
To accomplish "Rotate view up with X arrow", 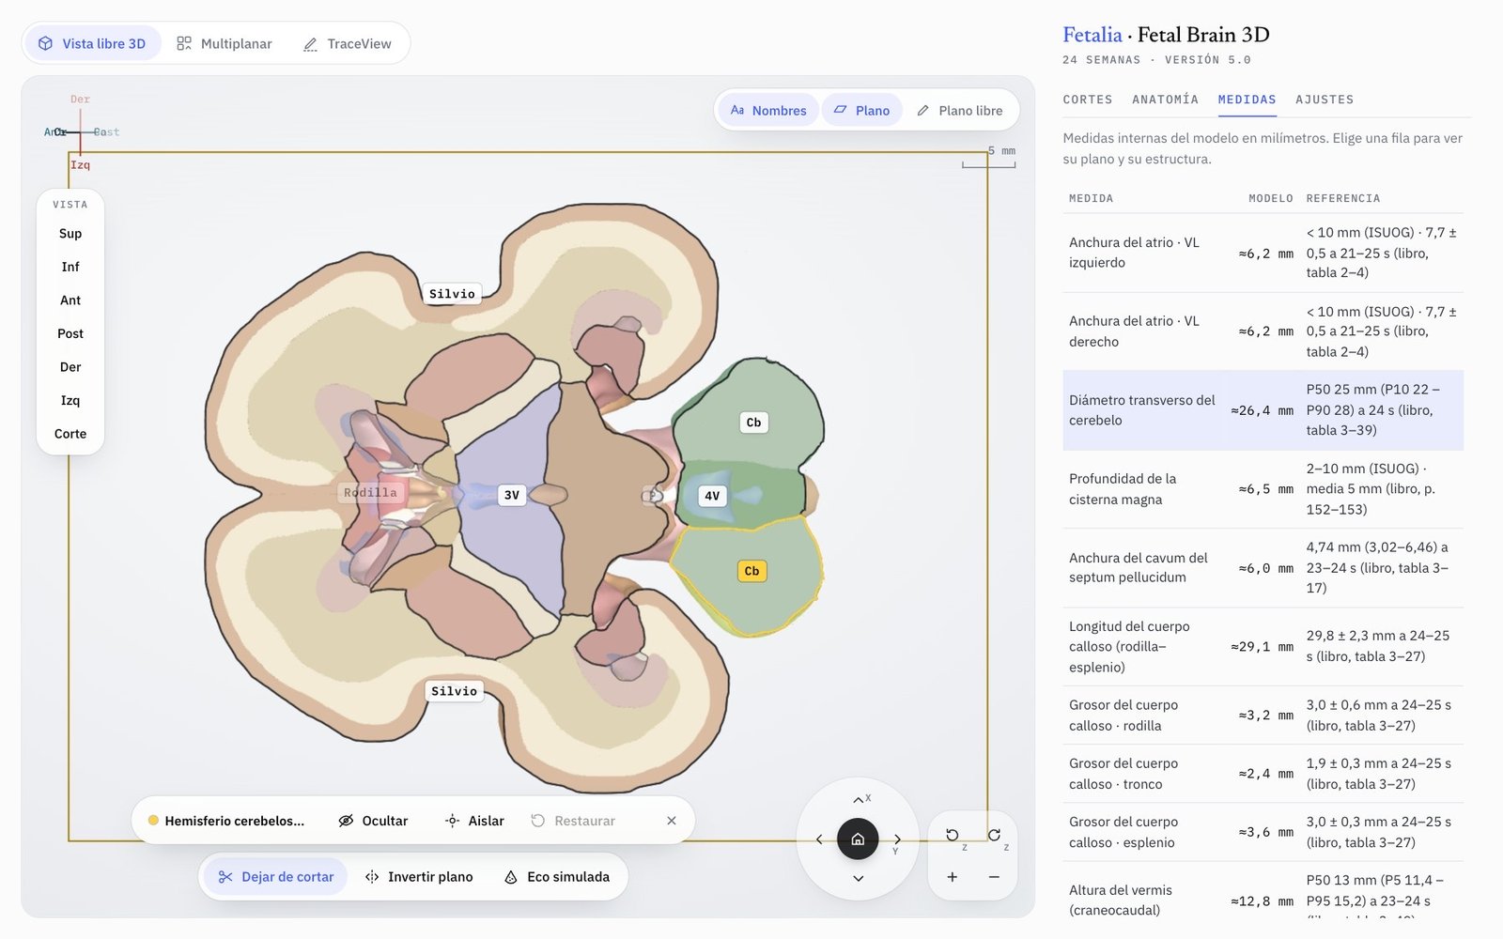I will (858, 800).
